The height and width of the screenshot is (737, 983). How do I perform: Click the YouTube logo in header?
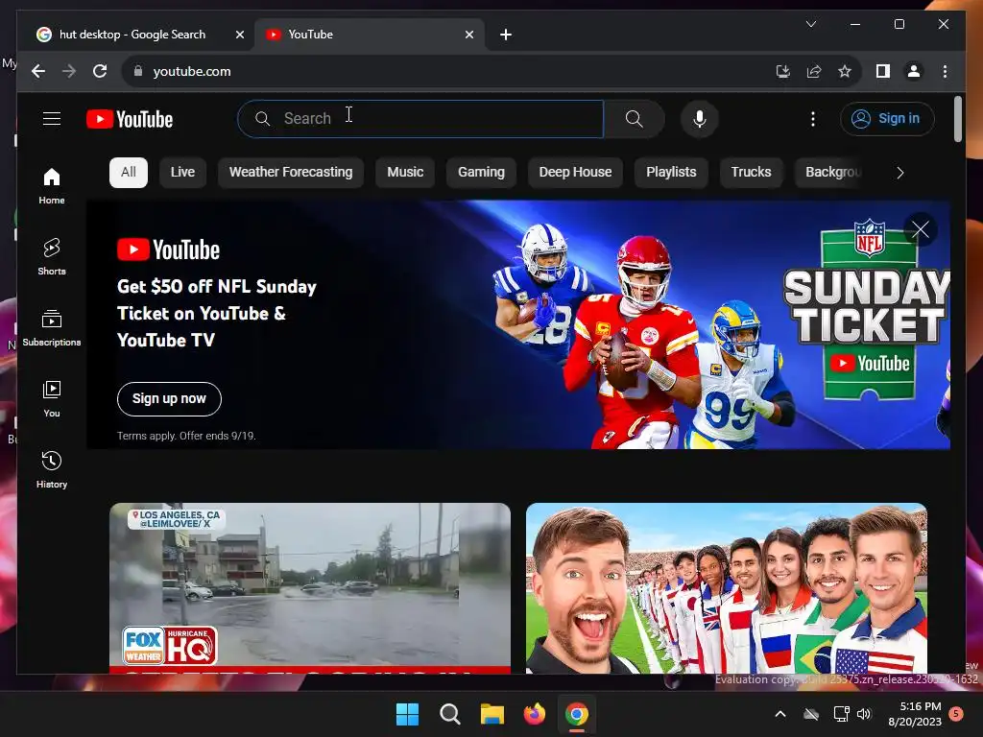[130, 119]
